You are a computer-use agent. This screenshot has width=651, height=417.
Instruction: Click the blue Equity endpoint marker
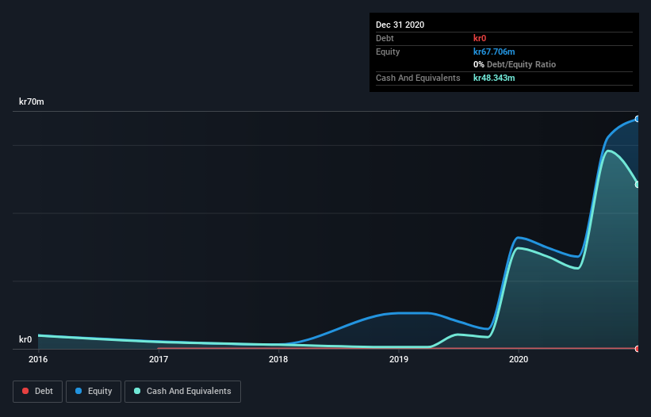click(x=638, y=119)
